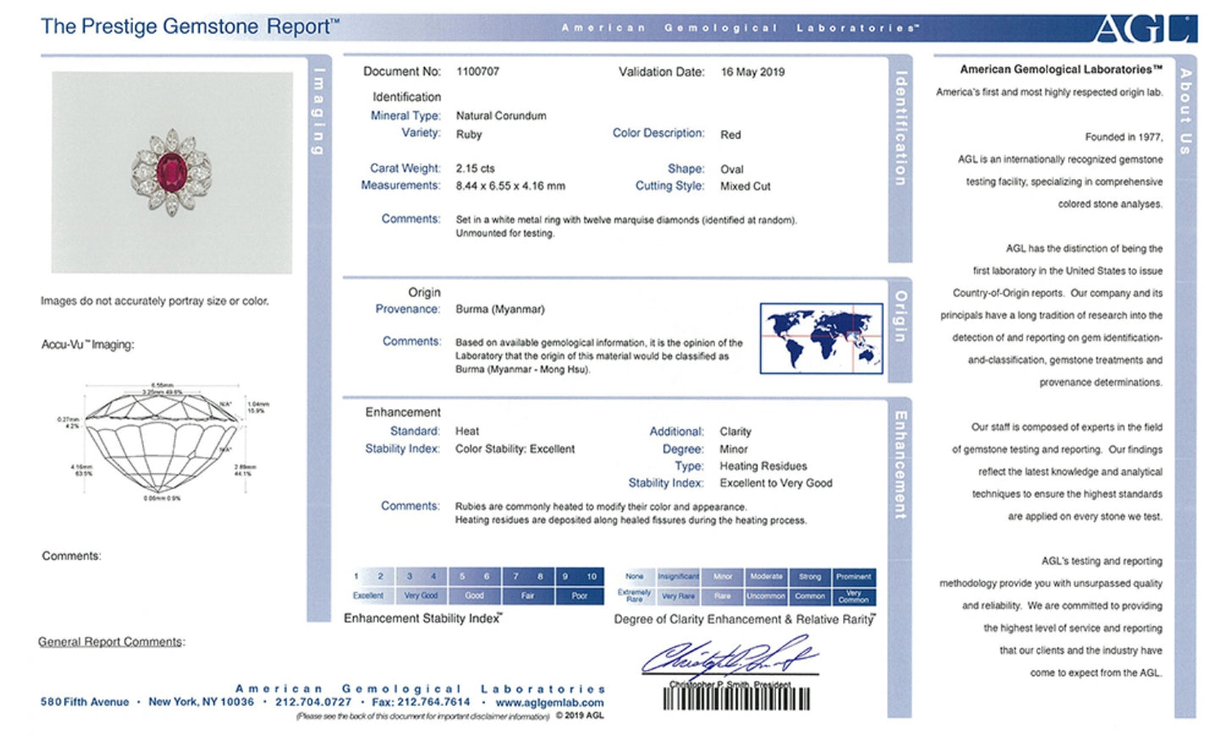Click the Prominent cell on clarity scale
1223x743 pixels.
[853, 576]
